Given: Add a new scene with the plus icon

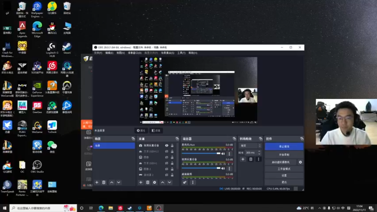Looking at the screenshot, I should [x=97, y=182].
